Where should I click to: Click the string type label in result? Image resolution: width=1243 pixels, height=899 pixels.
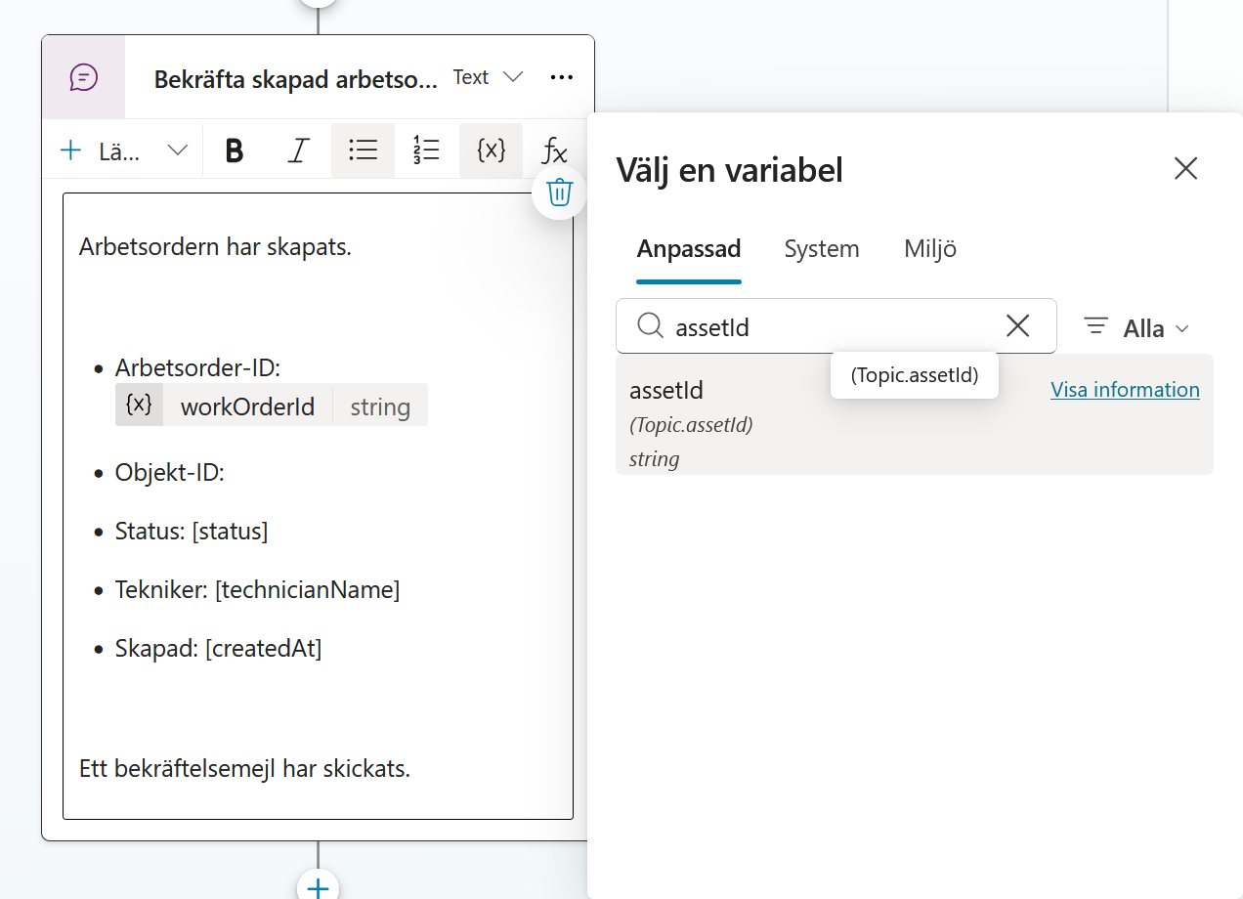(x=654, y=458)
